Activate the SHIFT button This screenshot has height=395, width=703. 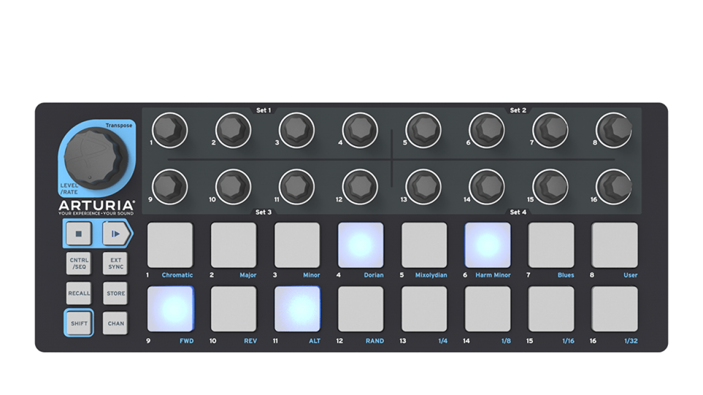pos(79,323)
